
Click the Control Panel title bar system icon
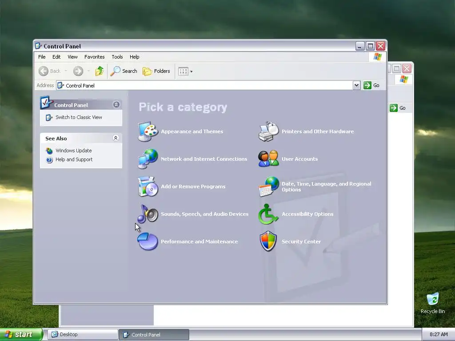[x=38, y=46]
